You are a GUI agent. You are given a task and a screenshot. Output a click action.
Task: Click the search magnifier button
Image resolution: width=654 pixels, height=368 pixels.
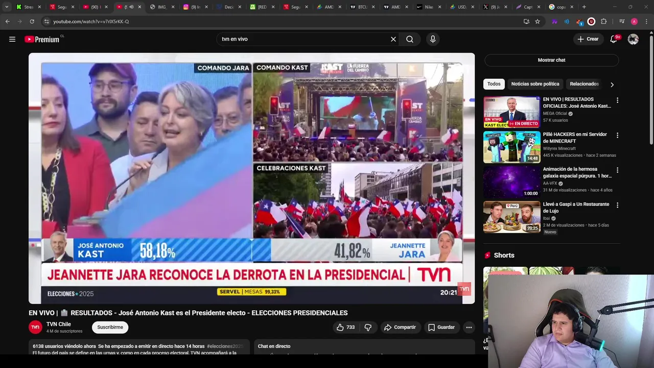pyautogui.click(x=410, y=39)
